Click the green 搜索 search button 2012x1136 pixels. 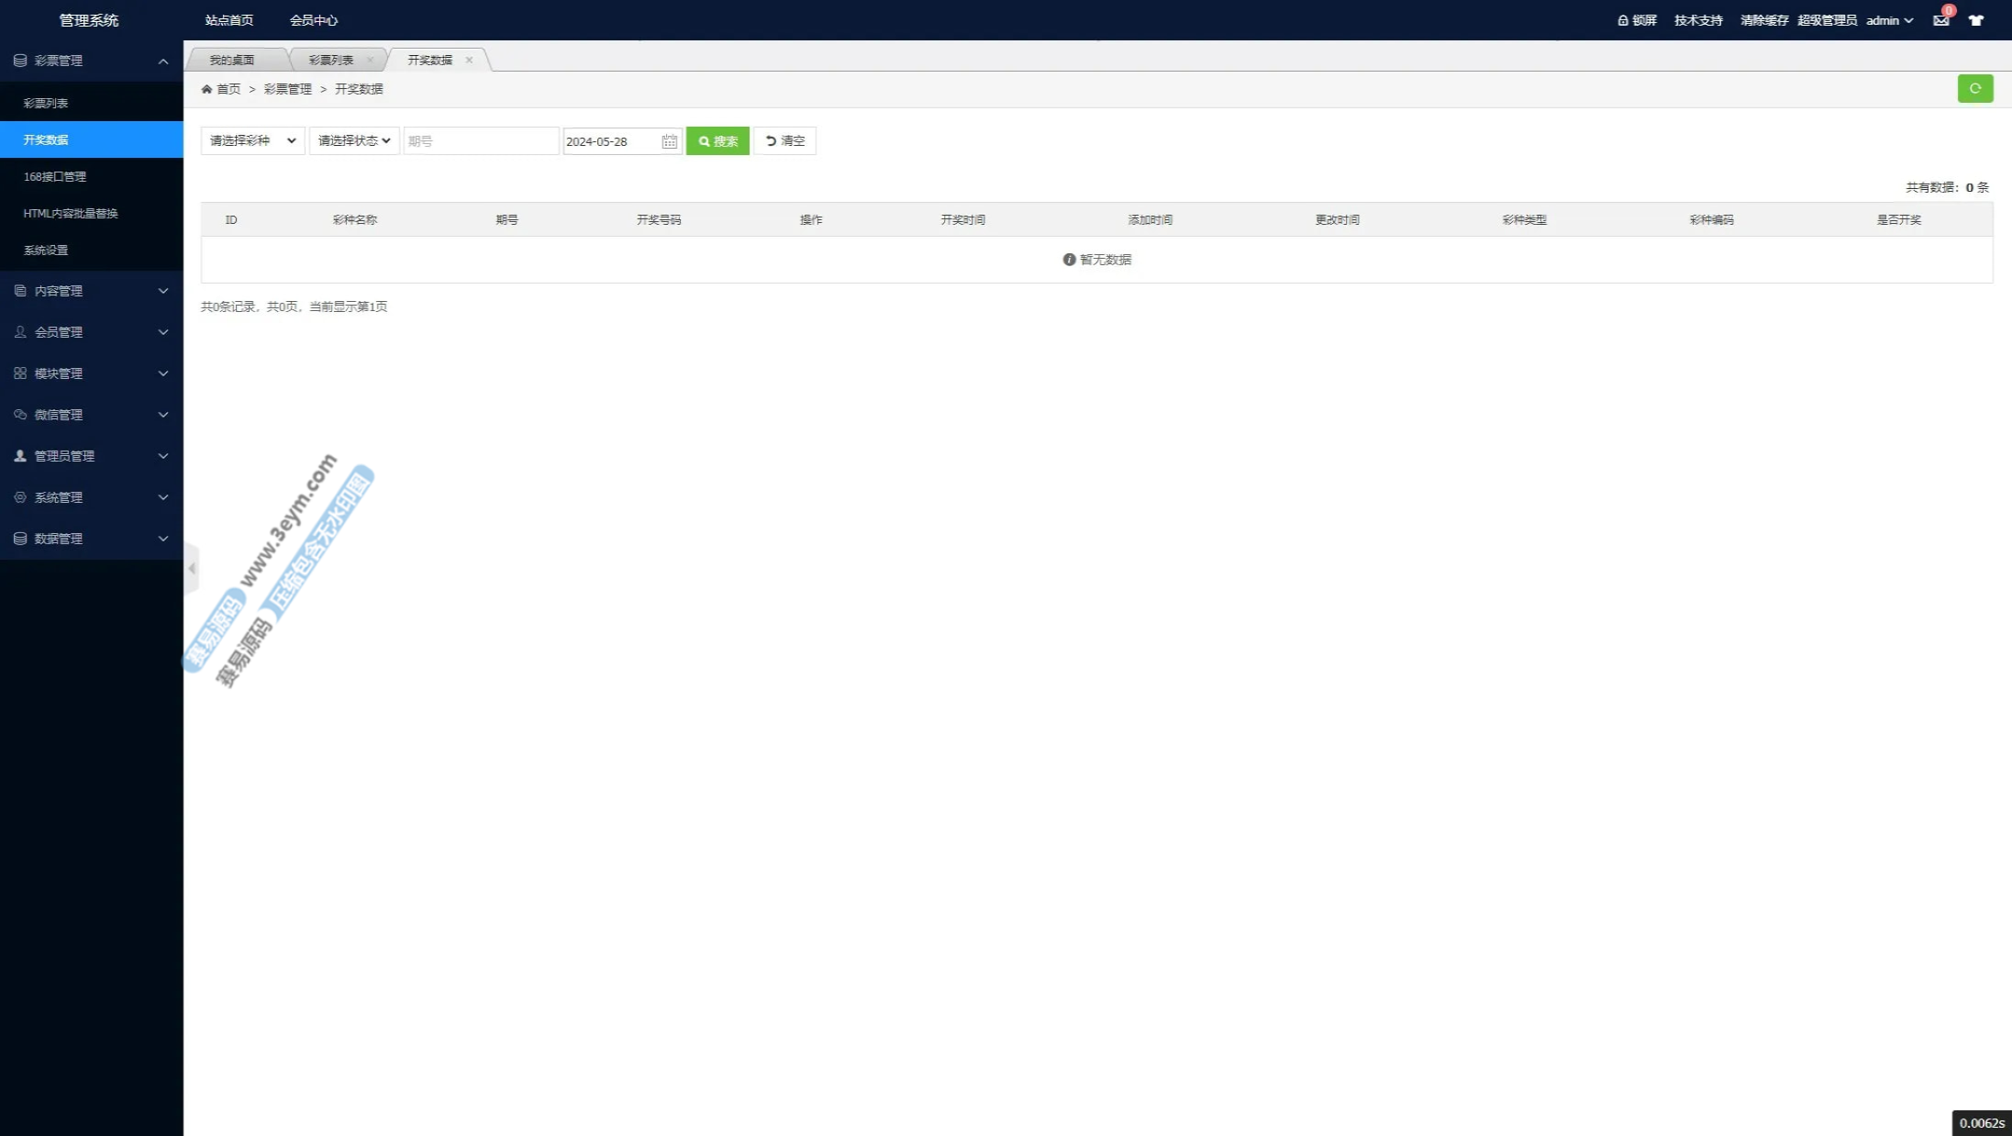(x=717, y=140)
